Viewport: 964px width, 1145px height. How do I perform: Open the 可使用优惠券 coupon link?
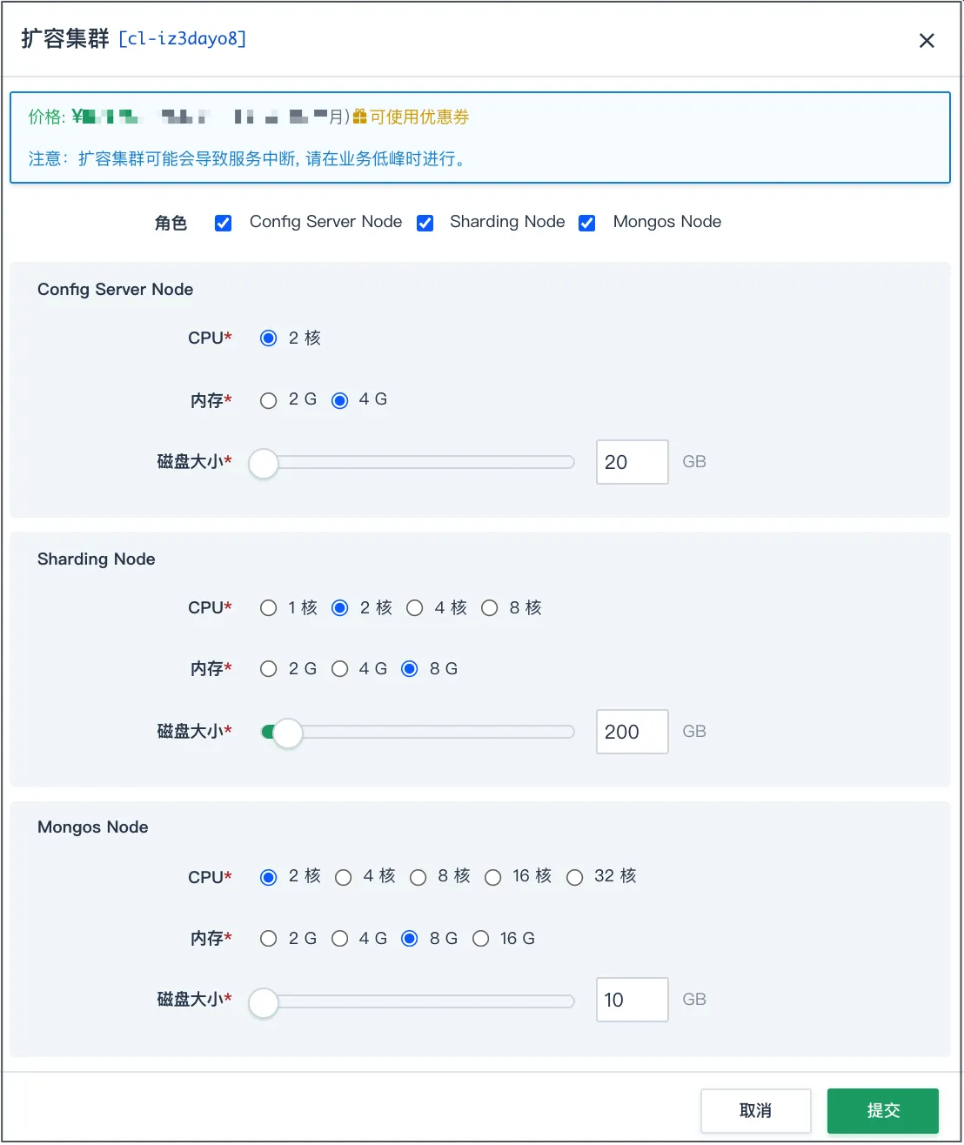coord(419,117)
